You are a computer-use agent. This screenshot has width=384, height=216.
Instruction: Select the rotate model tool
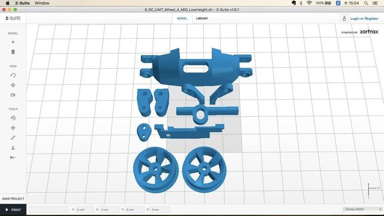[13, 118]
